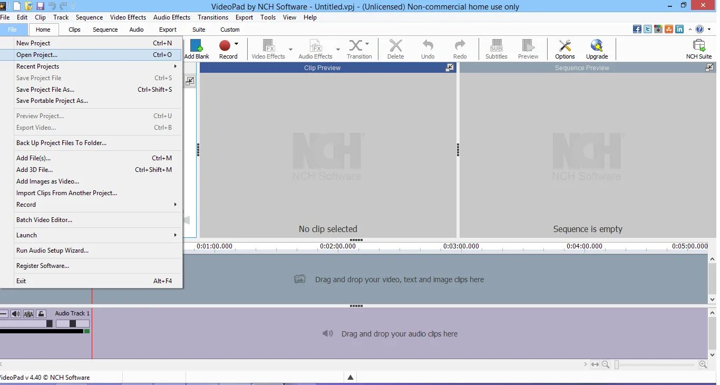Select New Project from File menu
The image size is (720, 385).
click(91, 43)
